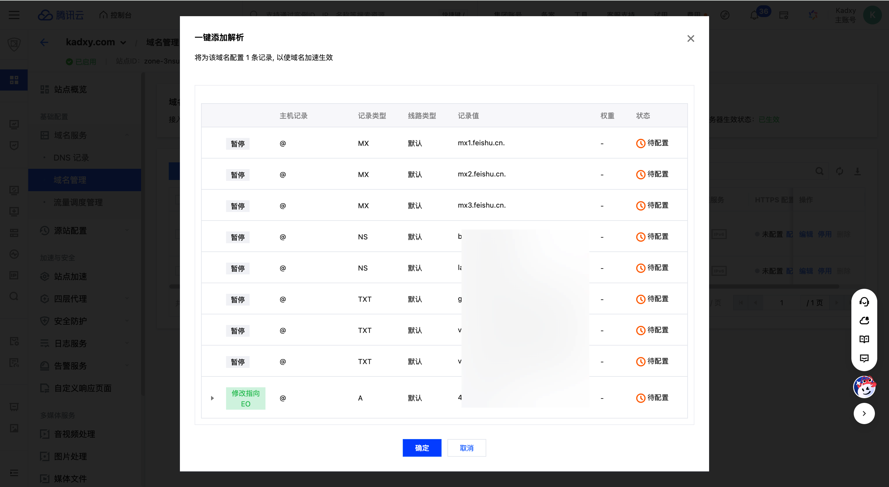Click the hamburger menu icon top left
Screen dimensions: 889x487
pos(14,15)
